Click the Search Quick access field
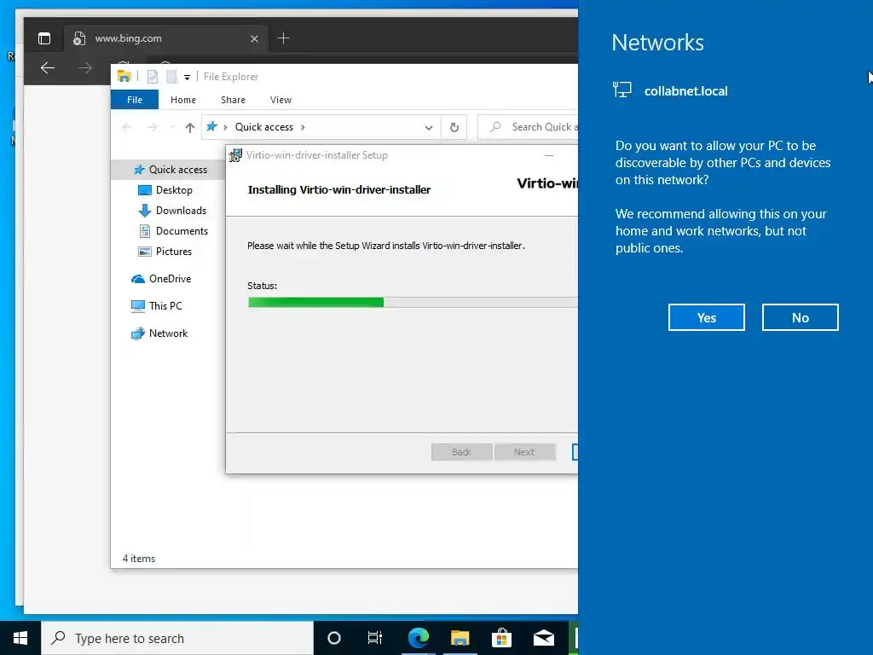The width and height of the screenshot is (873, 655). 528,127
